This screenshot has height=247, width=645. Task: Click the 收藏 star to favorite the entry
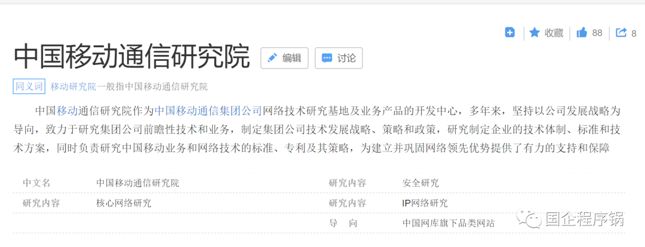tap(535, 33)
